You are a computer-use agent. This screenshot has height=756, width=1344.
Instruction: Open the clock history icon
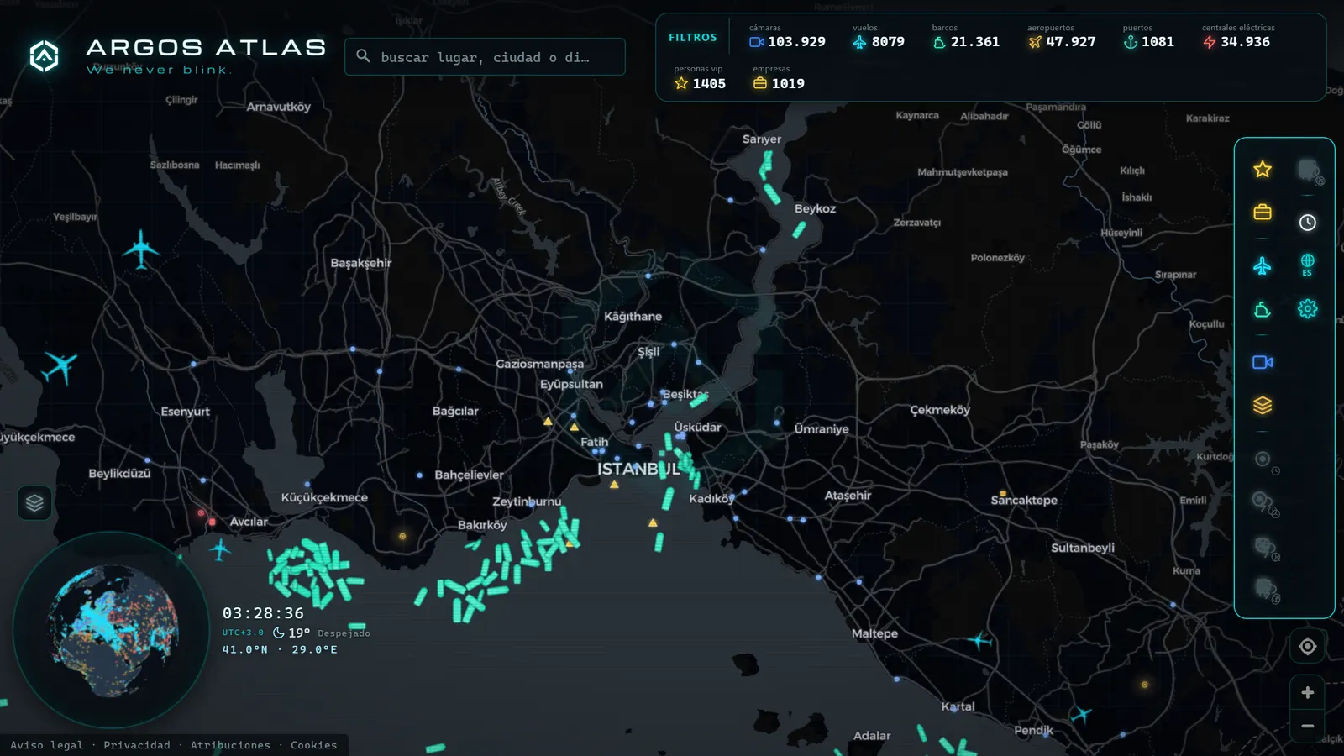pyautogui.click(x=1307, y=223)
